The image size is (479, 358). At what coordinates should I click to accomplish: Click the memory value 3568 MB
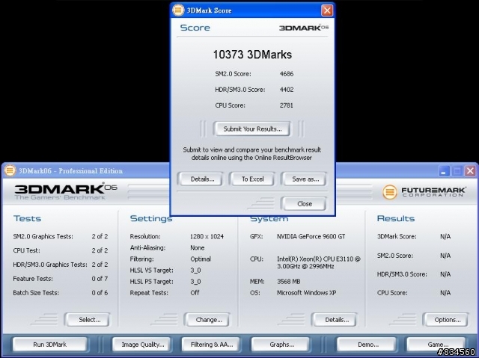tap(288, 282)
